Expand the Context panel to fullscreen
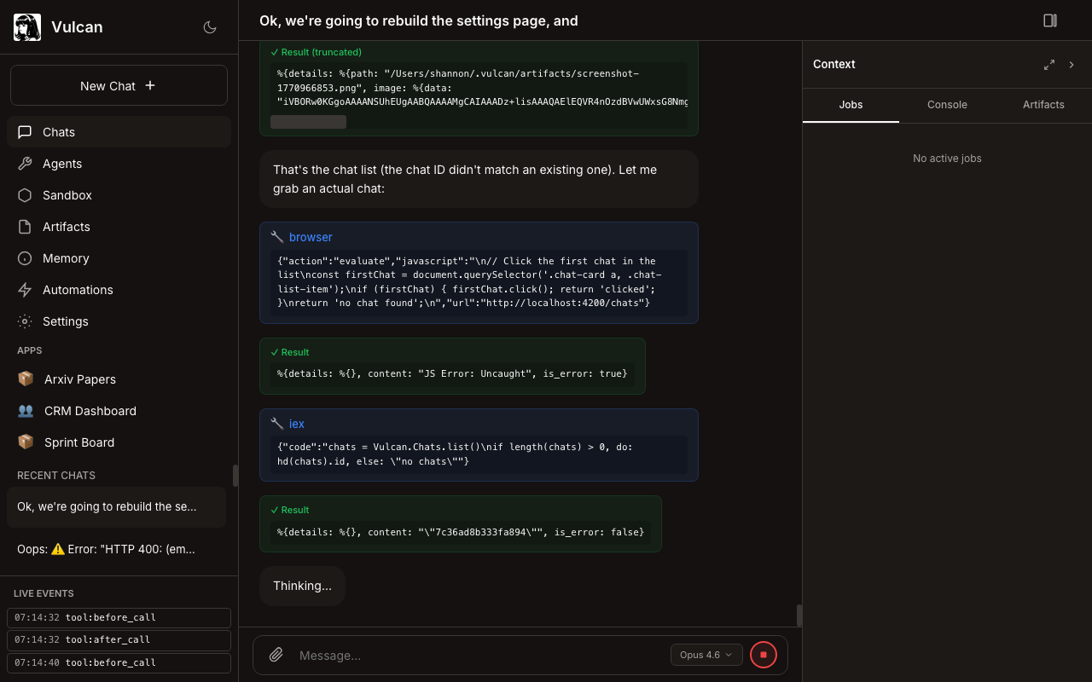Viewport: 1092px width, 682px height. click(1049, 65)
